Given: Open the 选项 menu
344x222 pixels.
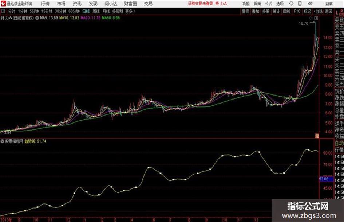Looking at the screenshot, I should pos(280,4).
